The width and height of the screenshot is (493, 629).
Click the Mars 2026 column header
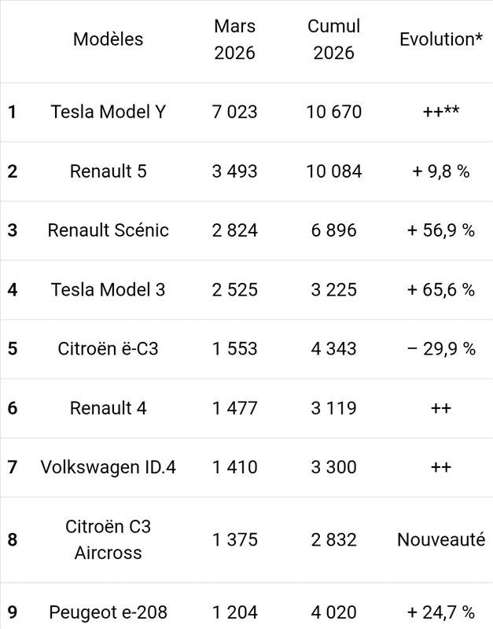[234, 39]
